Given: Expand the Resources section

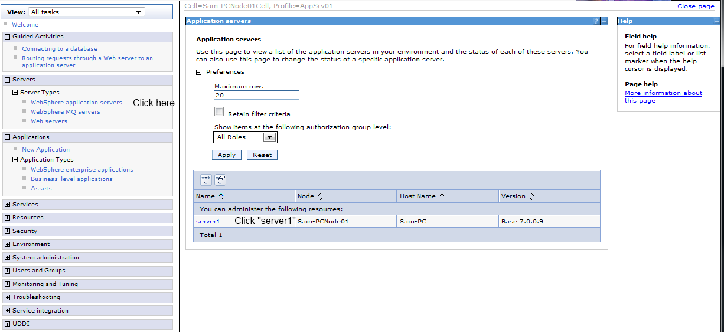Looking at the screenshot, I should (8, 218).
